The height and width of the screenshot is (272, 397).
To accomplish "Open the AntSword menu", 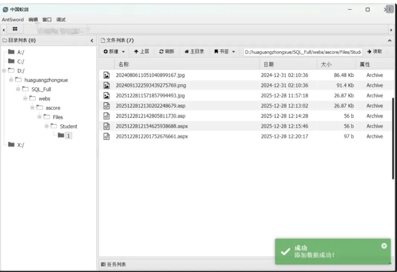I will click(12, 19).
